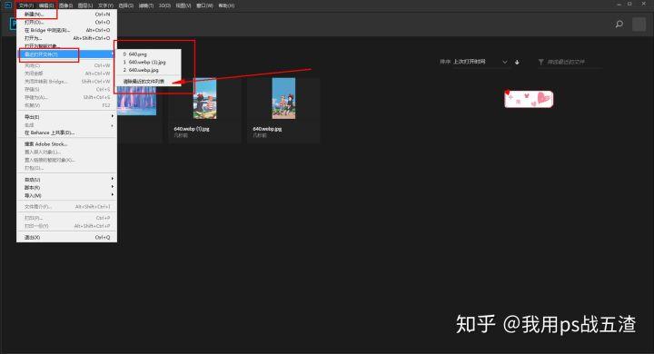Click the 640.webp (1).jpg file name label

pos(192,129)
